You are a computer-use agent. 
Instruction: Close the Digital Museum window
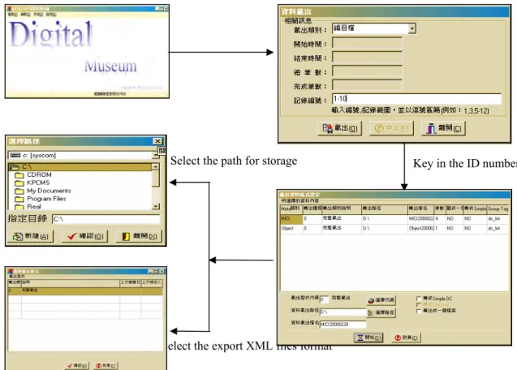tap(166, 9)
